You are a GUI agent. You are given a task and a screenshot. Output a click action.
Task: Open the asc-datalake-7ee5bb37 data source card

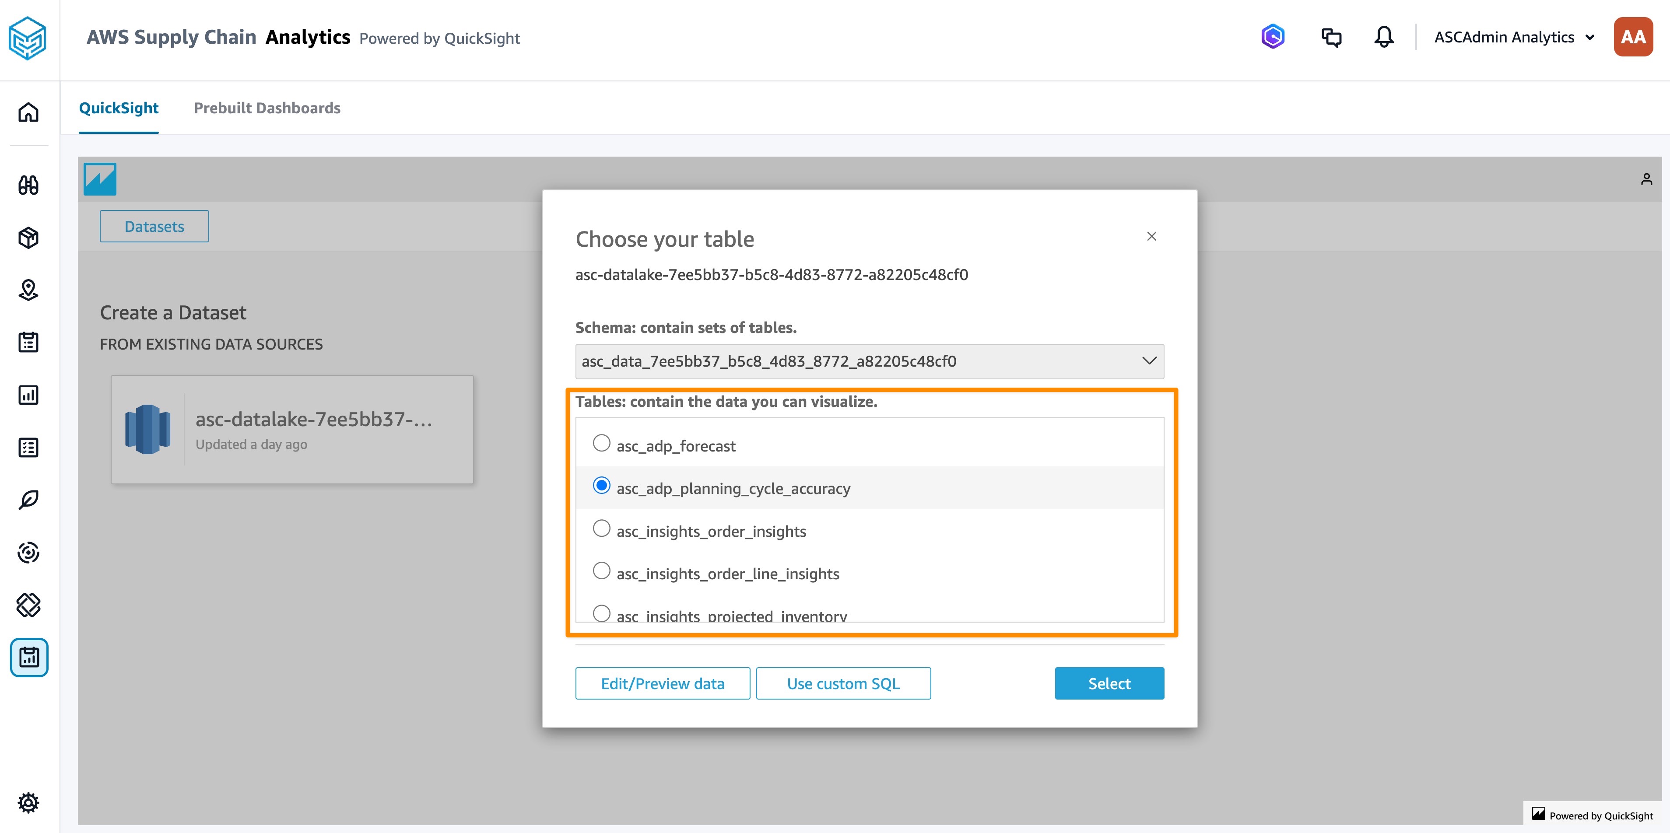[292, 429]
